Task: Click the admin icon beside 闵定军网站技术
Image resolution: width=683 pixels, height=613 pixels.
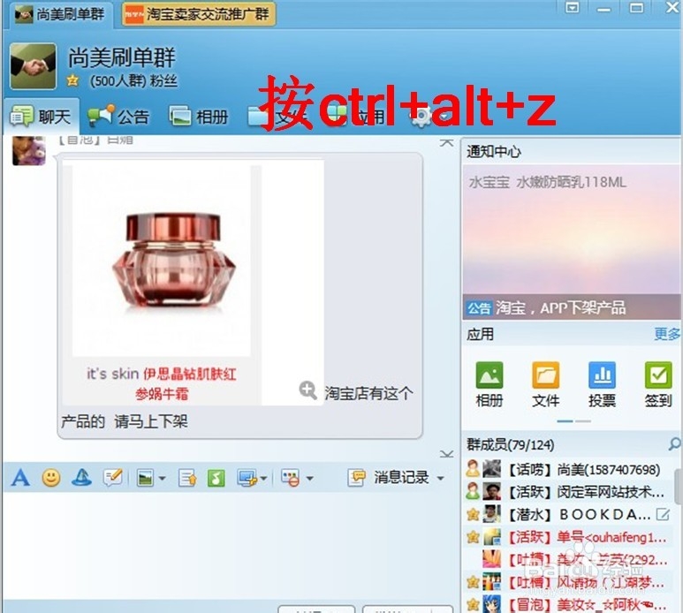Action: (x=473, y=492)
